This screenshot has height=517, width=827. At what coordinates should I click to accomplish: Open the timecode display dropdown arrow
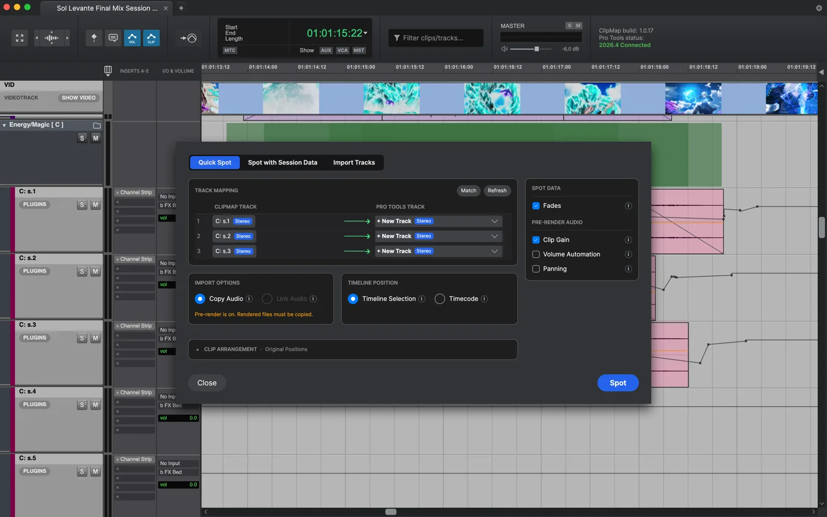(x=365, y=33)
